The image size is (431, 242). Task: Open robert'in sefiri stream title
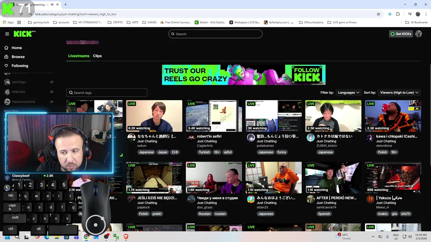click(x=209, y=136)
